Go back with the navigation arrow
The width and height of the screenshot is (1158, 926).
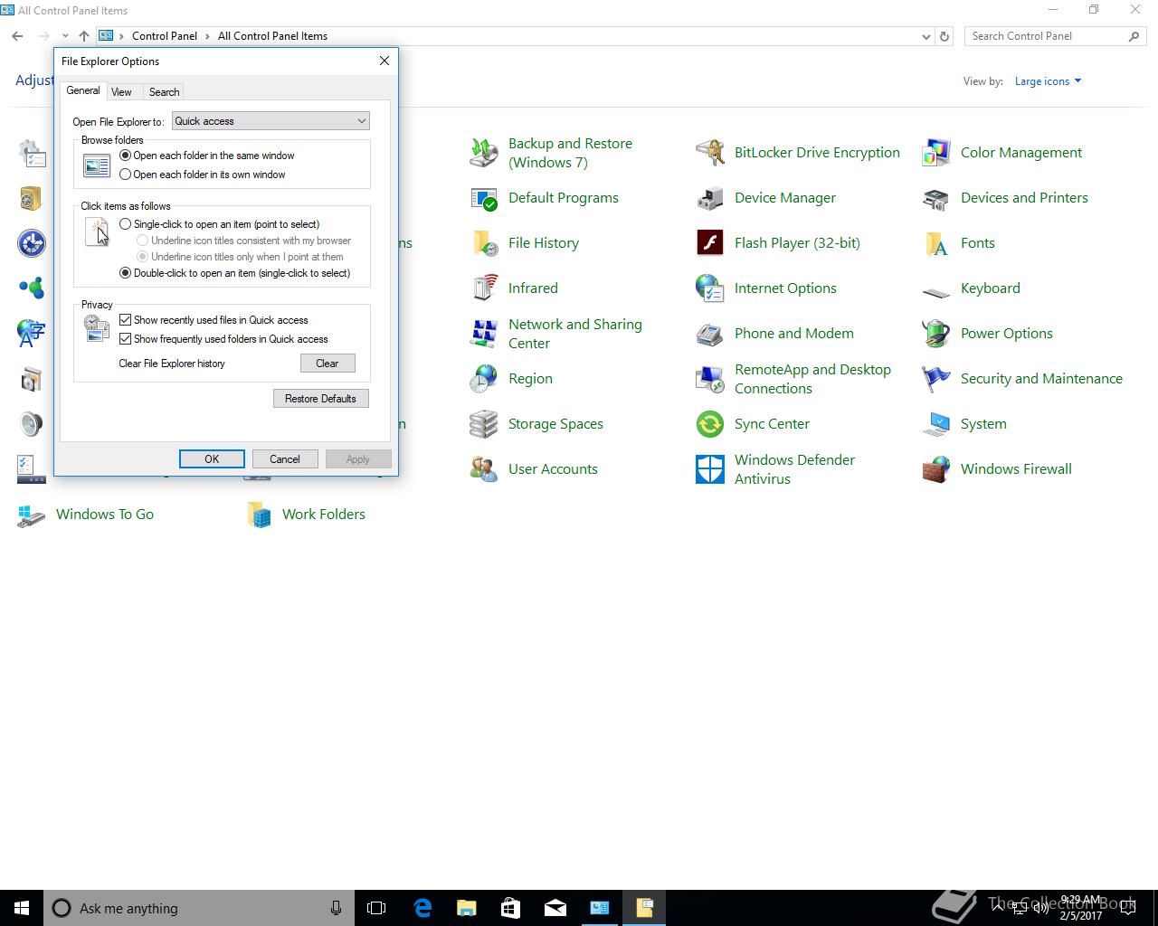point(18,36)
